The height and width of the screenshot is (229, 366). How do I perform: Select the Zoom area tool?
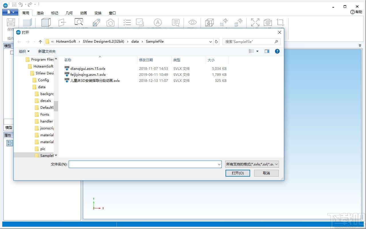[79, 22]
